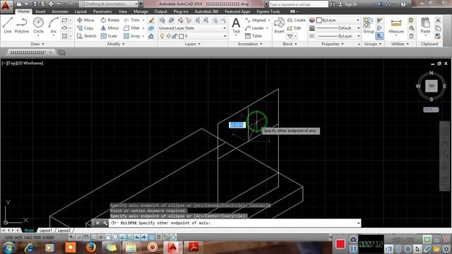Image resolution: width=452 pixels, height=254 pixels.
Task: Open the Manage ribbon tab
Action: click(x=141, y=11)
